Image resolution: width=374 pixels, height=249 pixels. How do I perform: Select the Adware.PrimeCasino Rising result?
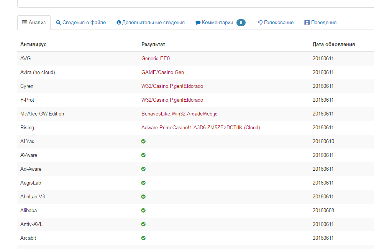[x=200, y=128]
